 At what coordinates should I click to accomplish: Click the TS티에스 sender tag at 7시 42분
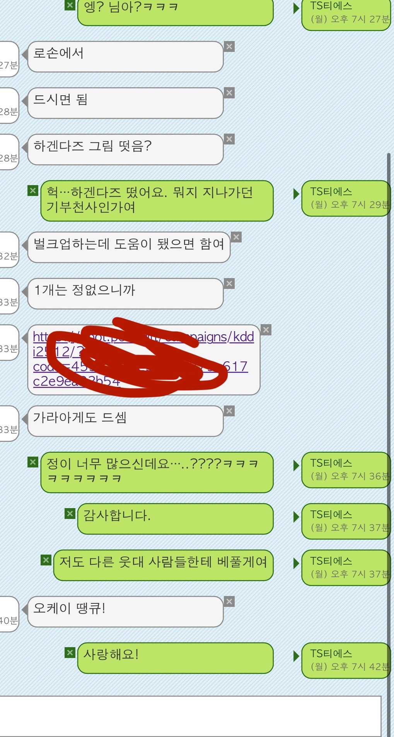point(346,660)
